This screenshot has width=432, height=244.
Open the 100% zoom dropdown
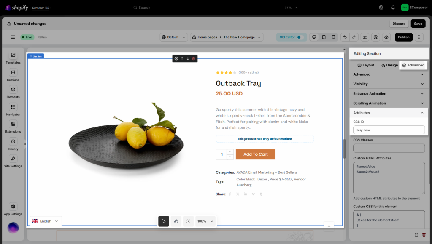coord(205,221)
